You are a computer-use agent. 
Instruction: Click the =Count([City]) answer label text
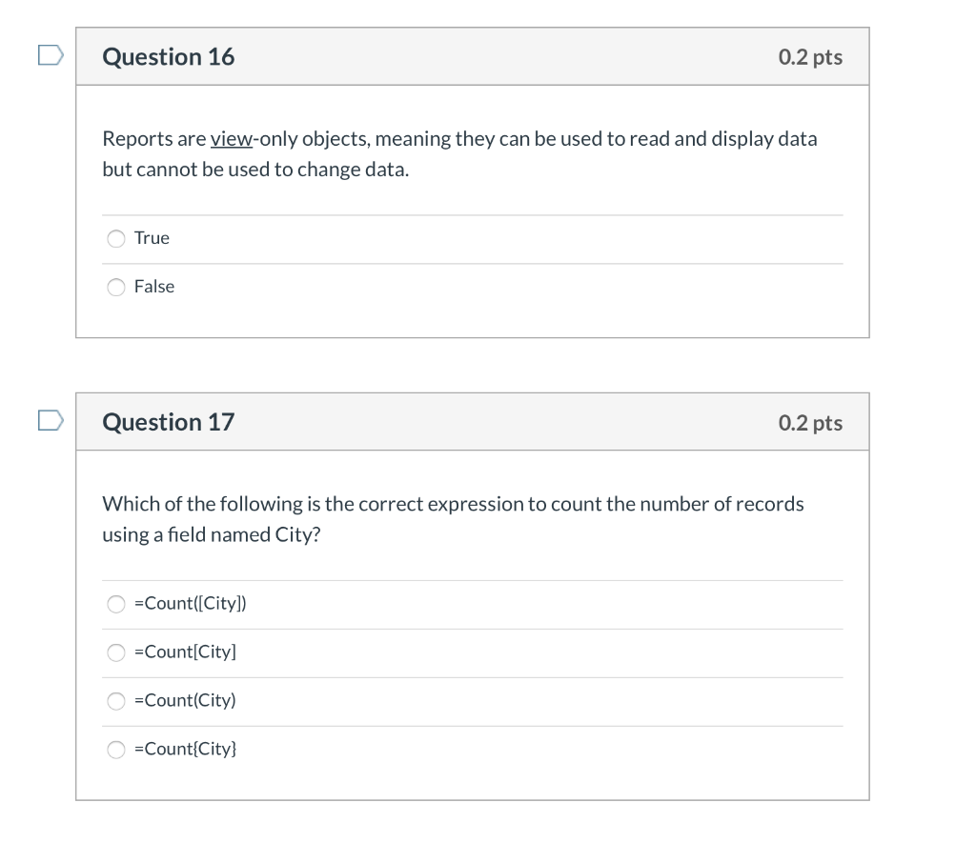(x=190, y=603)
